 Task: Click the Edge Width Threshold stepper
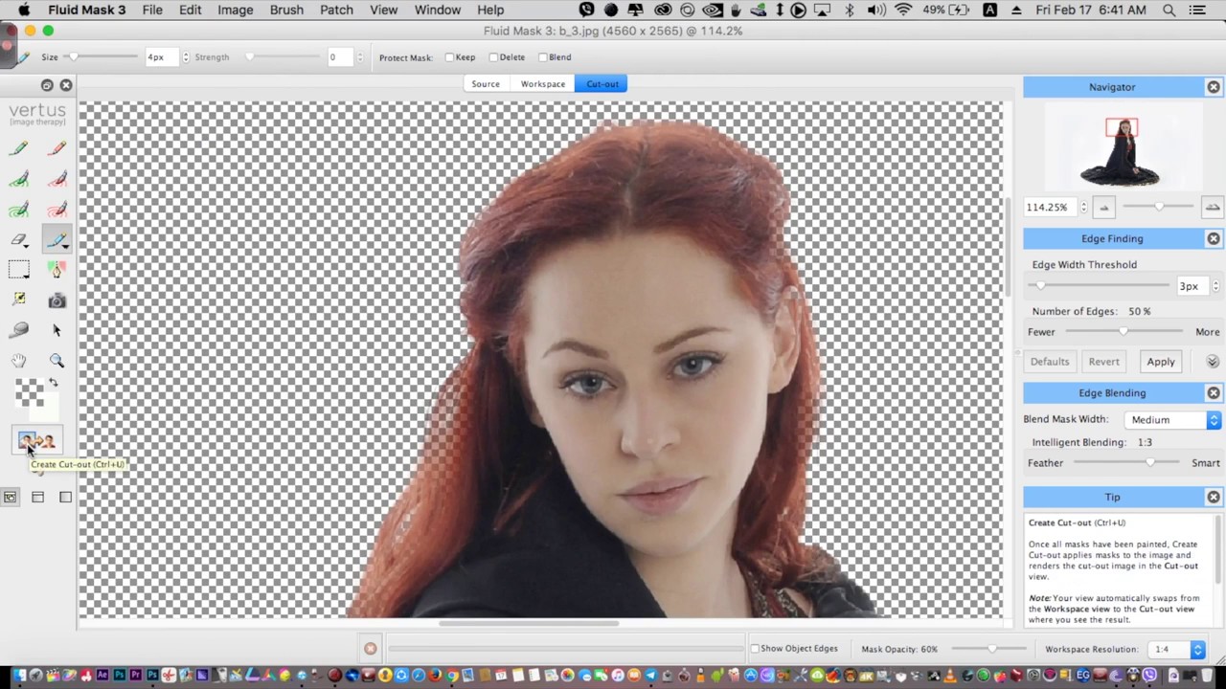1216,286
